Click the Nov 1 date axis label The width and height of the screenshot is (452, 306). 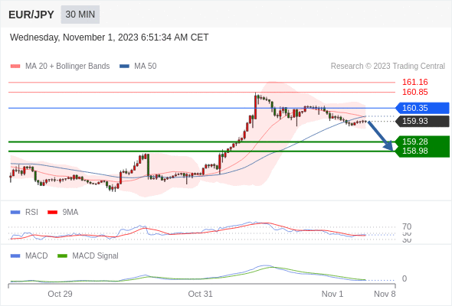coord(332,294)
